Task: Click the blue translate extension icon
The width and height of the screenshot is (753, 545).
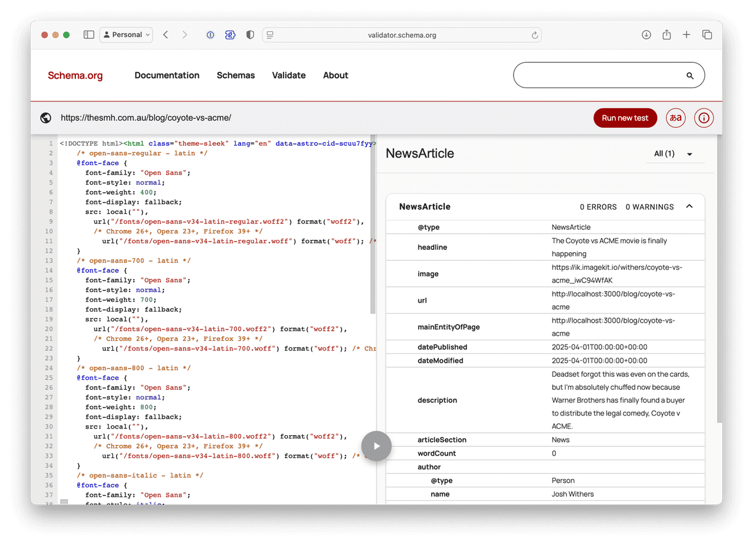Action: coord(230,35)
